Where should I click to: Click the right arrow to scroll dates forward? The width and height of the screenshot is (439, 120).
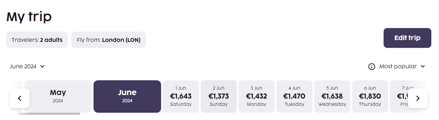point(418,98)
